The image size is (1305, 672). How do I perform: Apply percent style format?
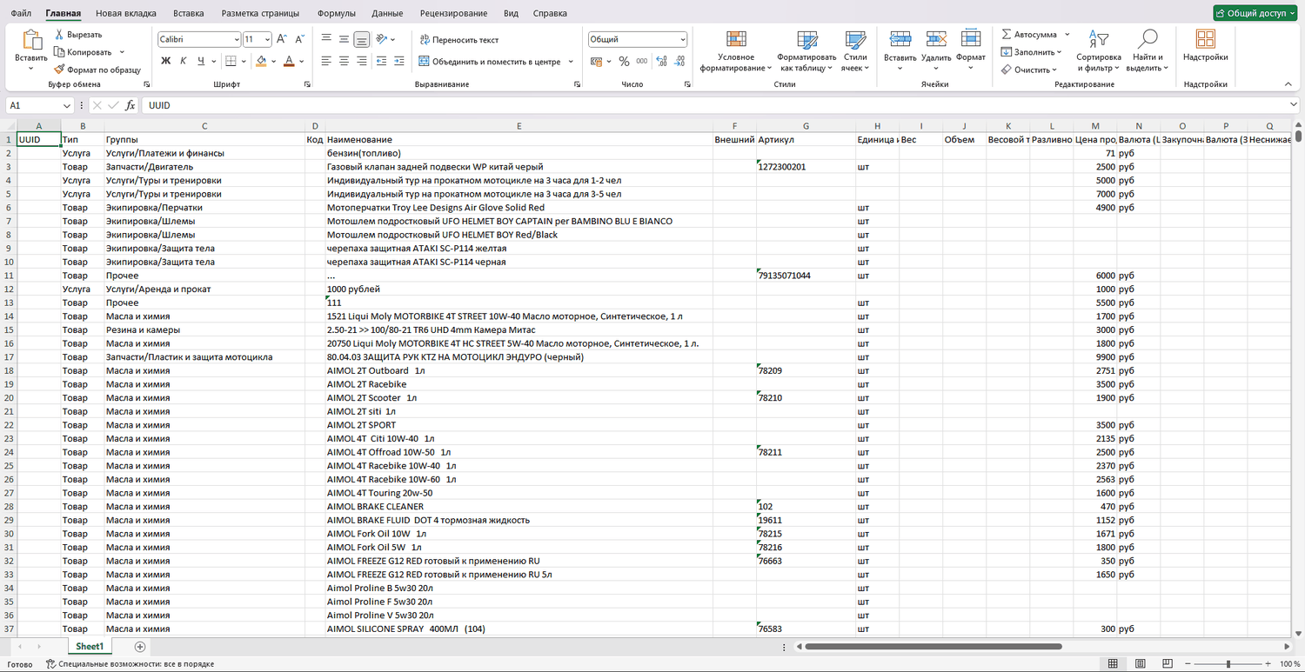[624, 62]
